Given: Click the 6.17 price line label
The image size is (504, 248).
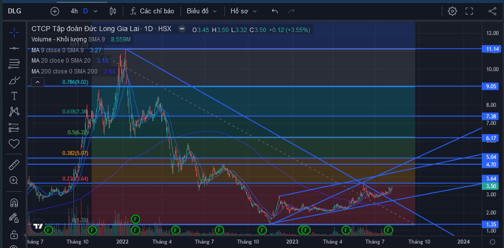Looking at the screenshot, I should 492,138.
